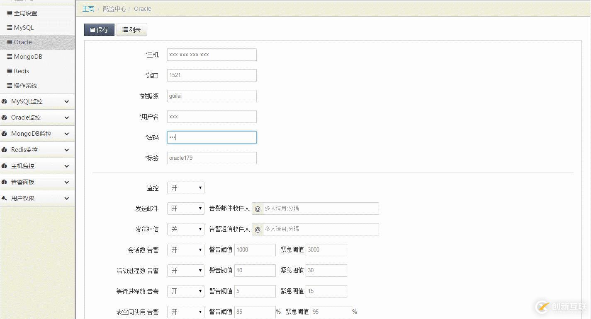Image resolution: width=591 pixels, height=319 pixels.
Task: Go to 主页 breadcrumb link
Action: click(88, 9)
